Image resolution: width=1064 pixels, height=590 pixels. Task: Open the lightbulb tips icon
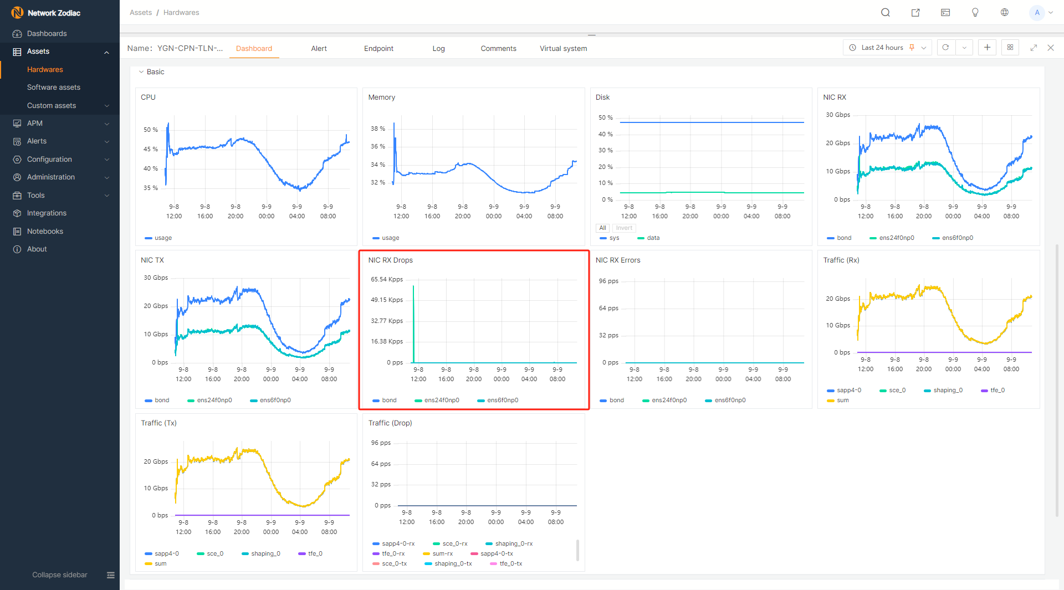pyautogui.click(x=975, y=13)
